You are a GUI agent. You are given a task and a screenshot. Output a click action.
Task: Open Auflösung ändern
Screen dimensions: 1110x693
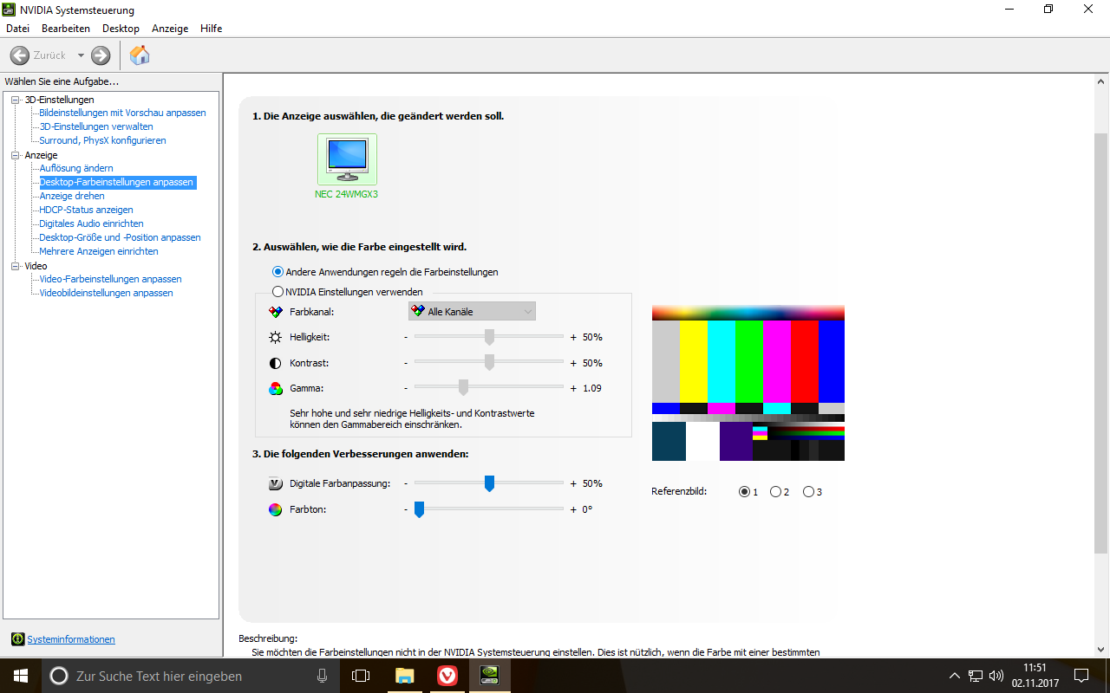[x=76, y=168]
